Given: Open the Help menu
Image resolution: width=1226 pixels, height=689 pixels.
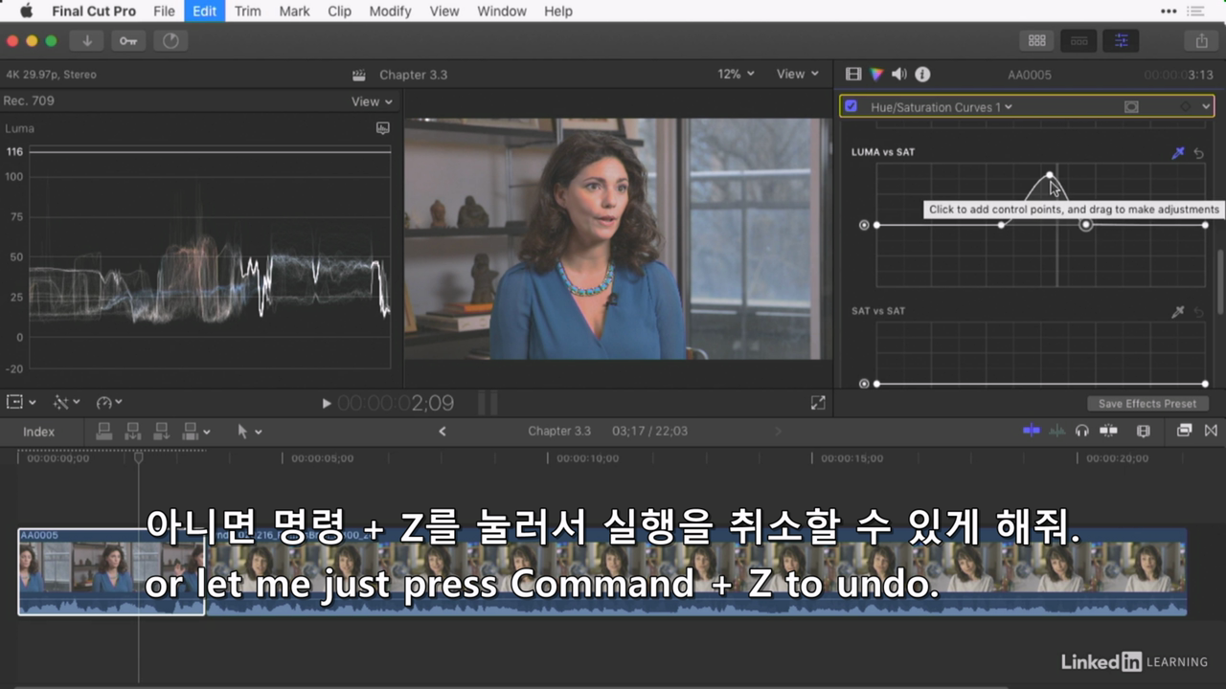Looking at the screenshot, I should click(x=558, y=11).
